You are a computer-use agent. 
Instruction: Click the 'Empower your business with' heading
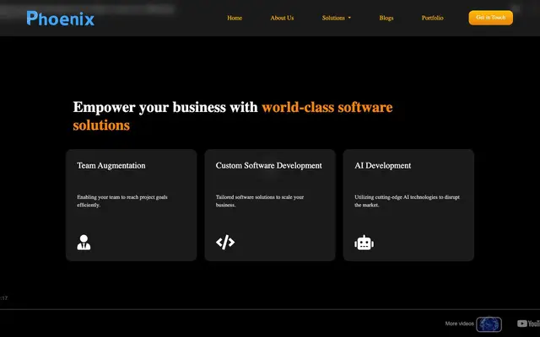[165, 107]
